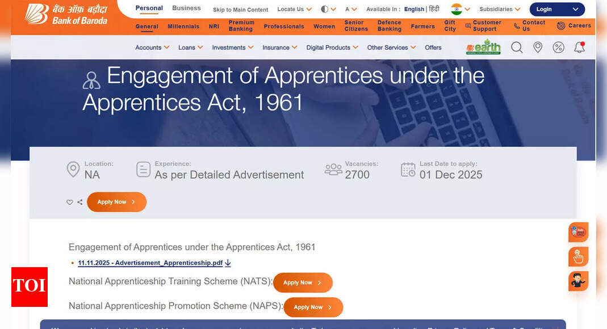This screenshot has width=607, height=329.
Task: Open the 11.11.2025 Advertisement_Apprenticeship.pdf link
Action: [150, 263]
